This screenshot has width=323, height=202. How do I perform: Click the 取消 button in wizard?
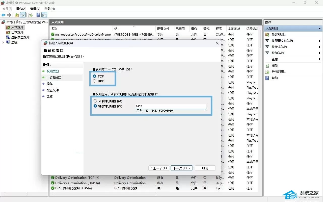205,168
